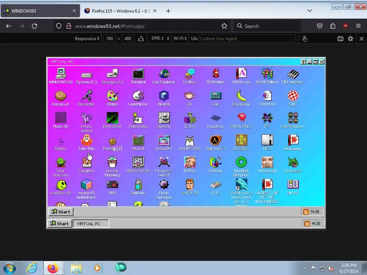This screenshot has height=275, width=367.
Task: Open DOSBox icon
Action: pyautogui.click(x=241, y=143)
